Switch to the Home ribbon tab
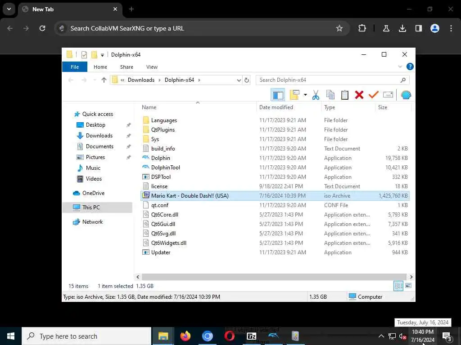 [x=100, y=67]
